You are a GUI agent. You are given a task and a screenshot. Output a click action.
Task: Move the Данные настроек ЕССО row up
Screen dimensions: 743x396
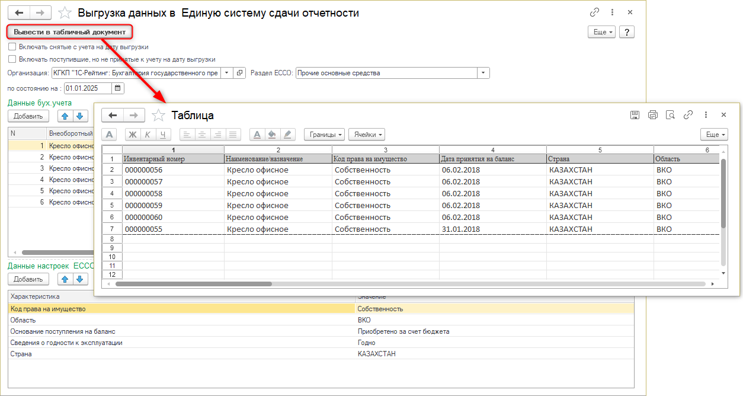[x=65, y=279]
